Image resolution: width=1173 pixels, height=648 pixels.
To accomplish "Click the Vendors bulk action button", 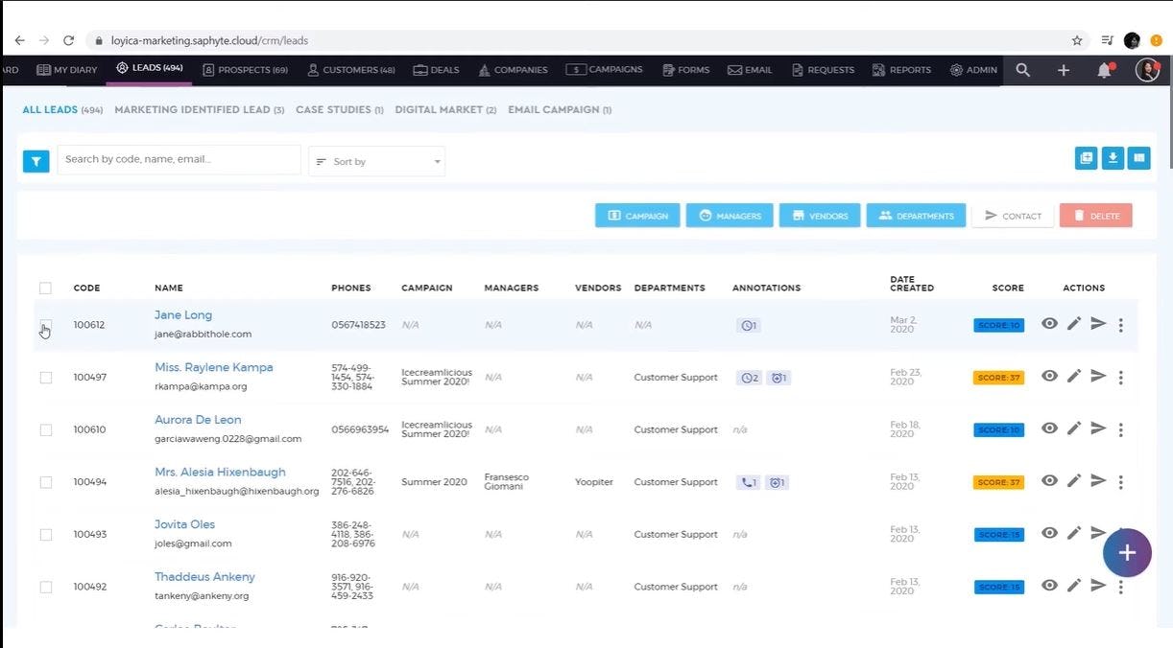I will click(x=819, y=216).
